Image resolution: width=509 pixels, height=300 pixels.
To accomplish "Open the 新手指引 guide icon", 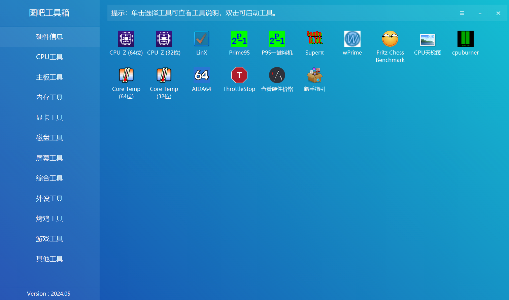I will point(315,75).
